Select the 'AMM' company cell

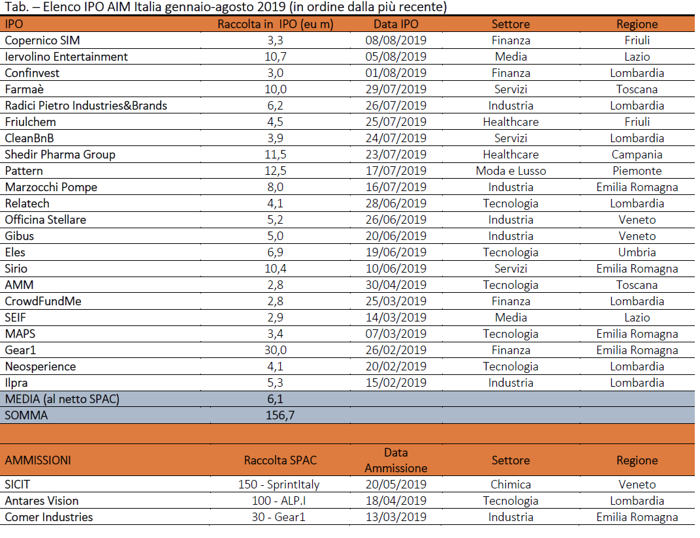coord(19,285)
